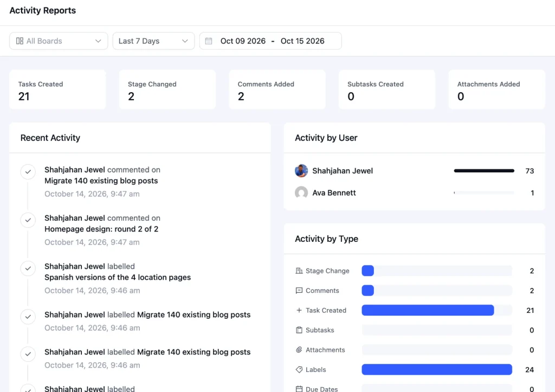
Task: Click the Comments speech bubble icon
Action: 299,291
